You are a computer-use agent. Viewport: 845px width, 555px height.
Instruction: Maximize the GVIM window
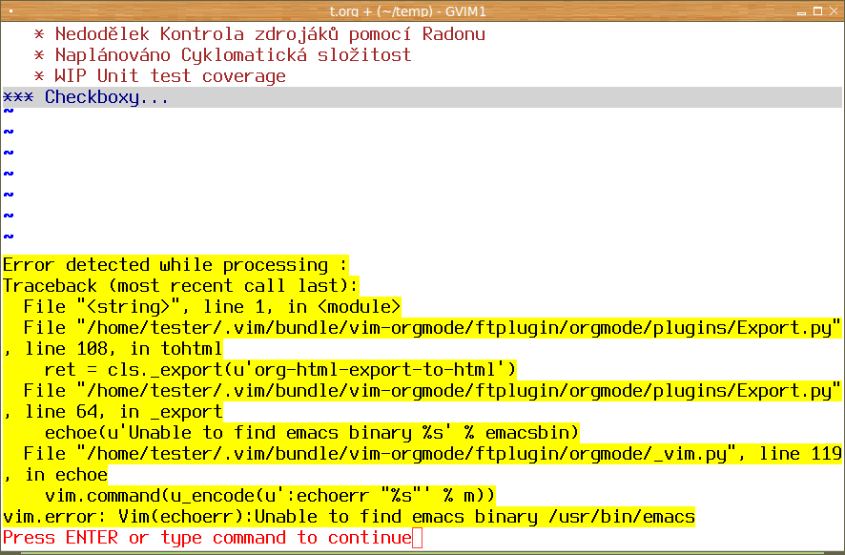click(x=817, y=11)
